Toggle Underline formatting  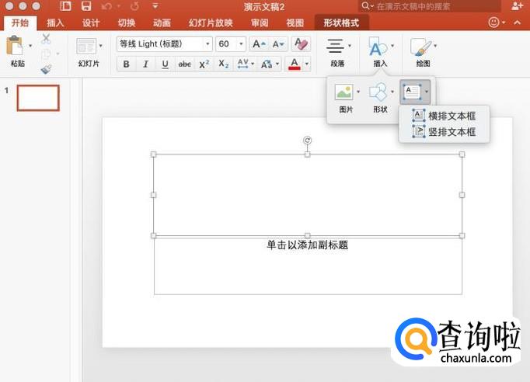pyautogui.click(x=165, y=64)
